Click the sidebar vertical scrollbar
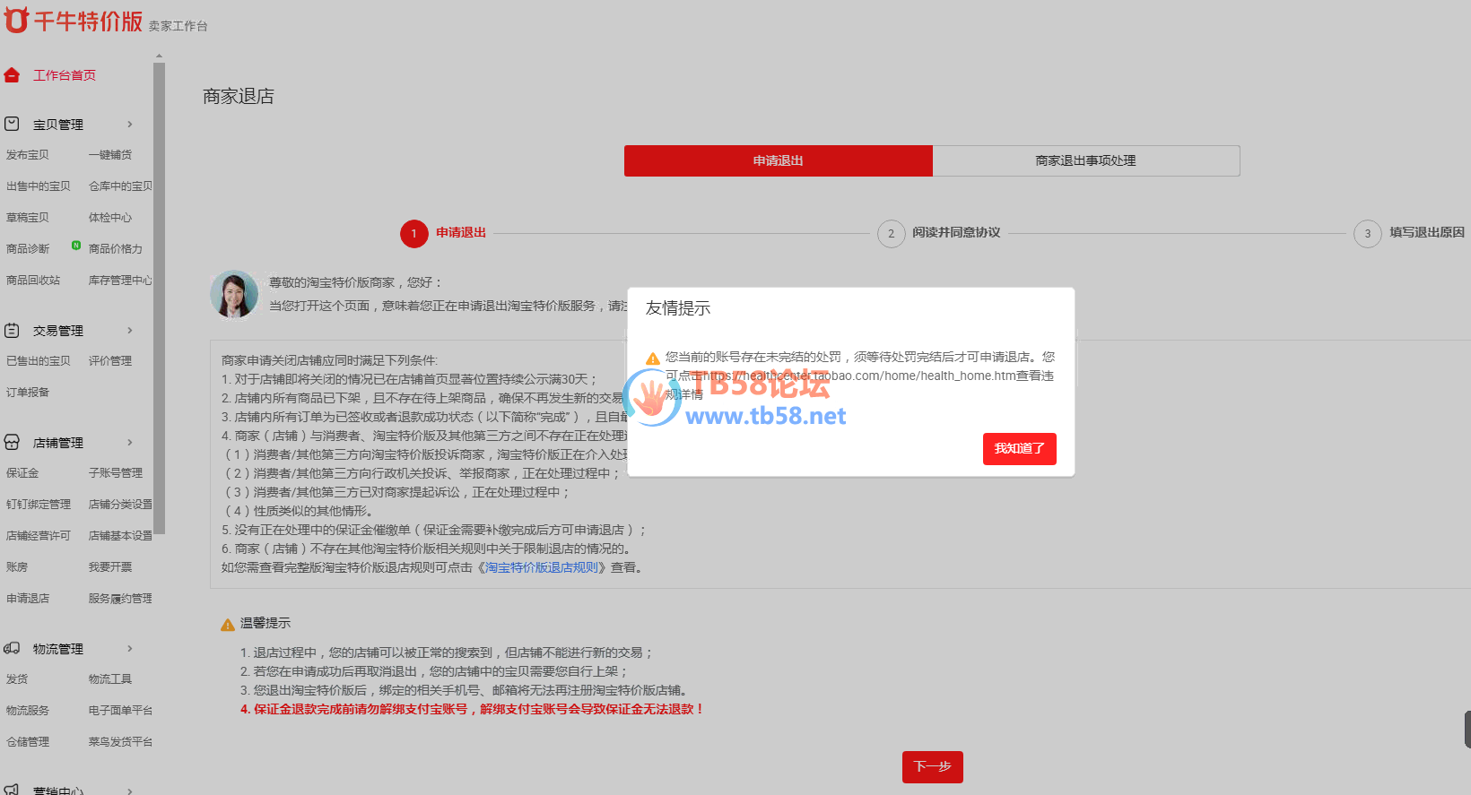Viewport: 1471px width, 795px height. click(x=160, y=298)
